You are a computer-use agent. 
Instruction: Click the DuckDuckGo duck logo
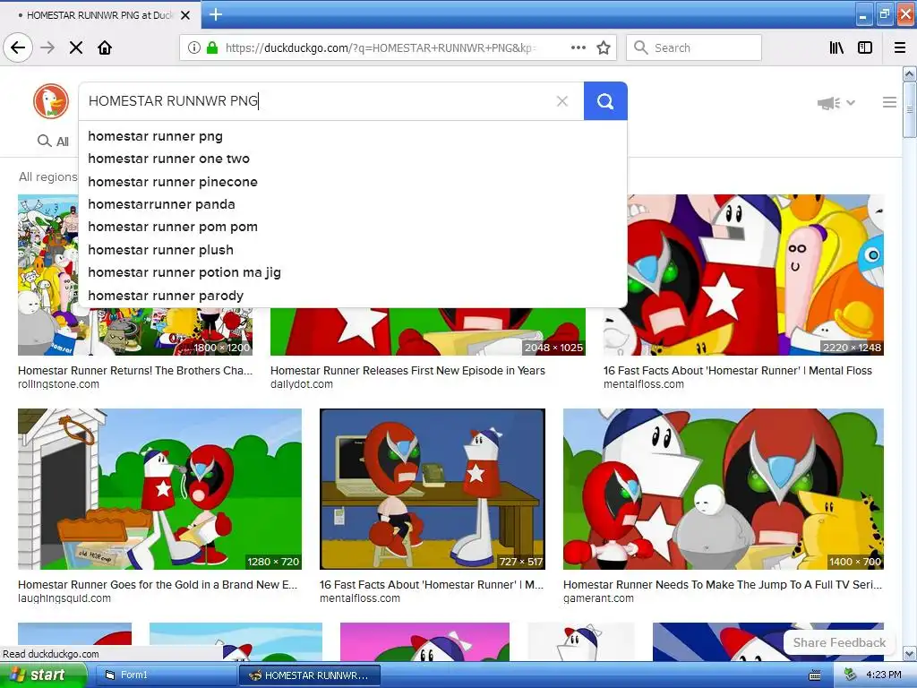51,101
